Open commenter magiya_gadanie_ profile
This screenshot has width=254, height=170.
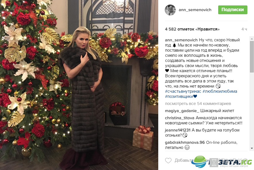[x=182, y=111]
